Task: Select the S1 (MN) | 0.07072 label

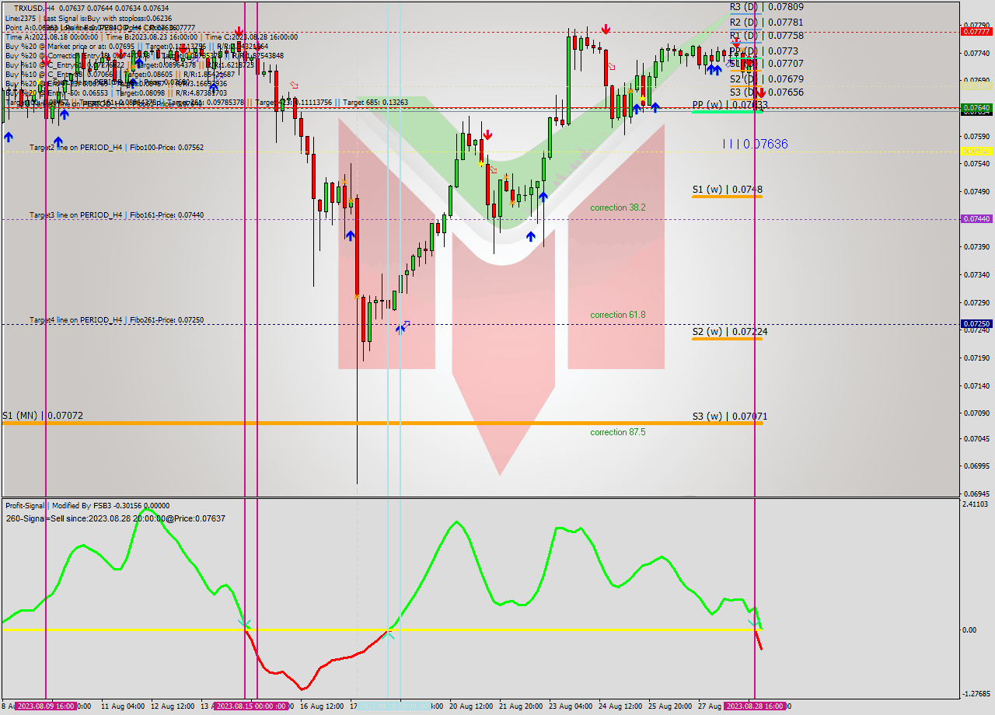Action: (x=43, y=416)
